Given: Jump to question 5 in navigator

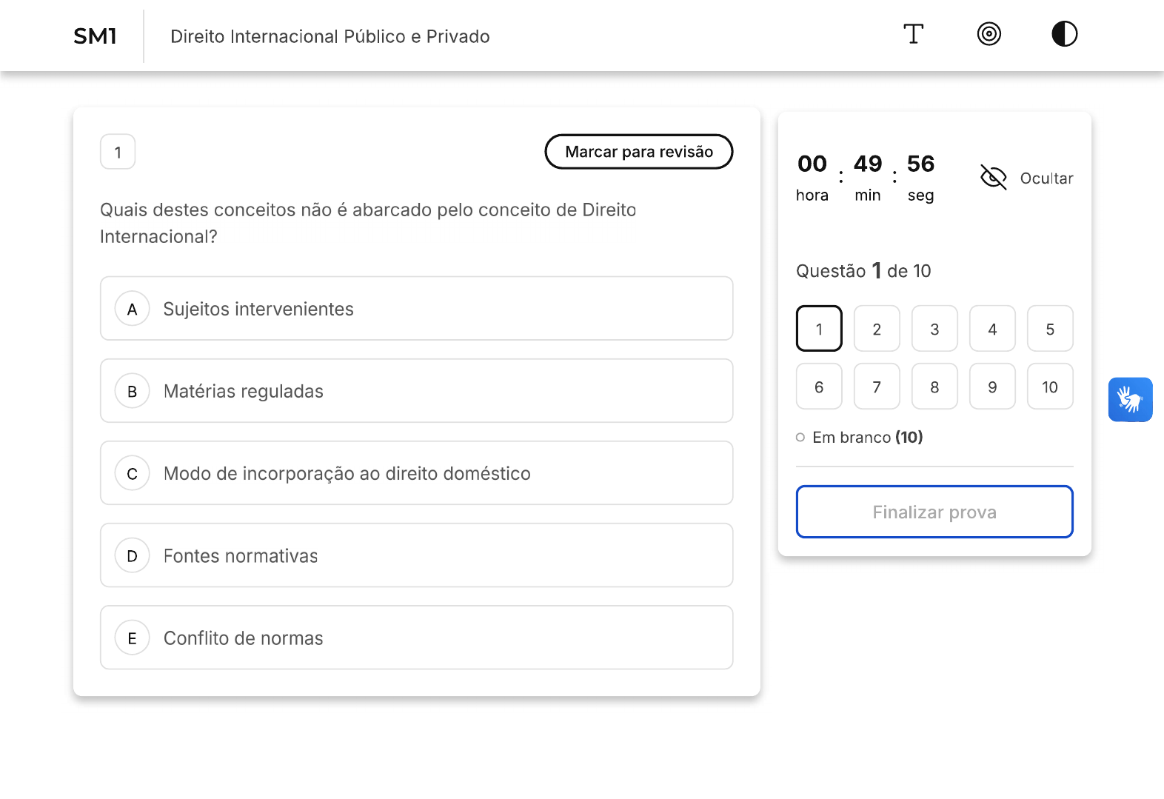Looking at the screenshot, I should tap(1049, 329).
